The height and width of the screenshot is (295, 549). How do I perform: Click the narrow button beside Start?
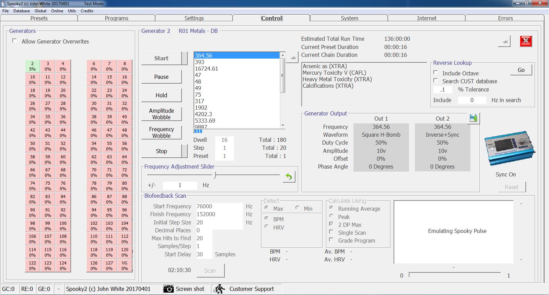tap(185, 58)
